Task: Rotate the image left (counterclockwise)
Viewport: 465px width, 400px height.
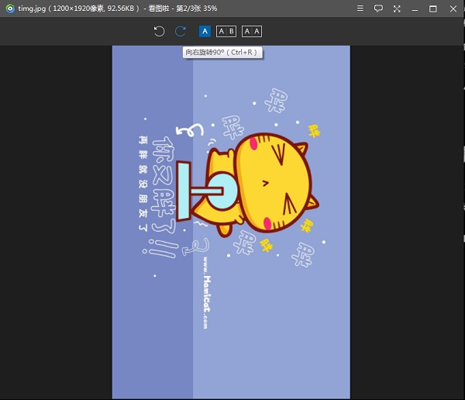Action: click(x=159, y=31)
